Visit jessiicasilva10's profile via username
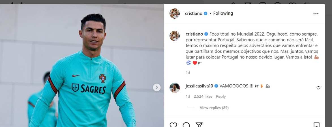Image resolution: width=332 pixels, height=127 pixels. click(x=200, y=86)
